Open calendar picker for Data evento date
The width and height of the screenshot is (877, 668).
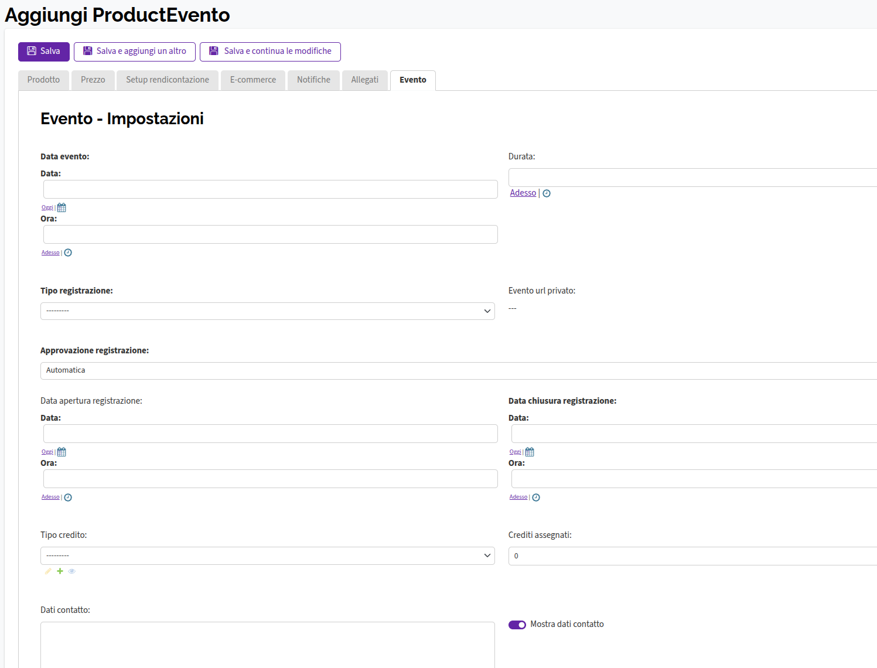(62, 207)
